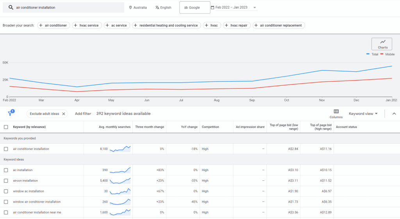Change the English language setting
The image size is (400, 219).
(163, 8)
